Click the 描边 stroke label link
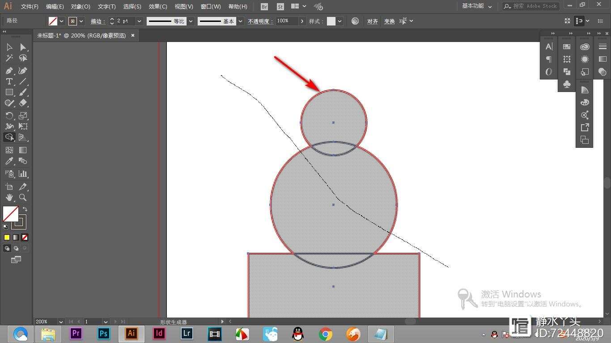The image size is (611, 343). 98,21
